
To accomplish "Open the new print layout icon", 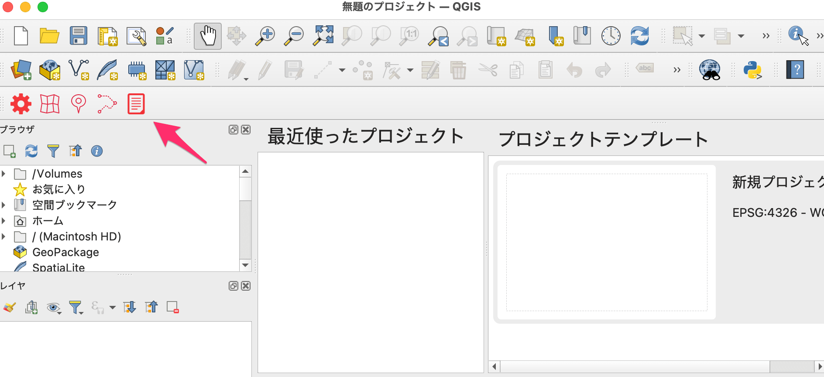I will pyautogui.click(x=107, y=36).
